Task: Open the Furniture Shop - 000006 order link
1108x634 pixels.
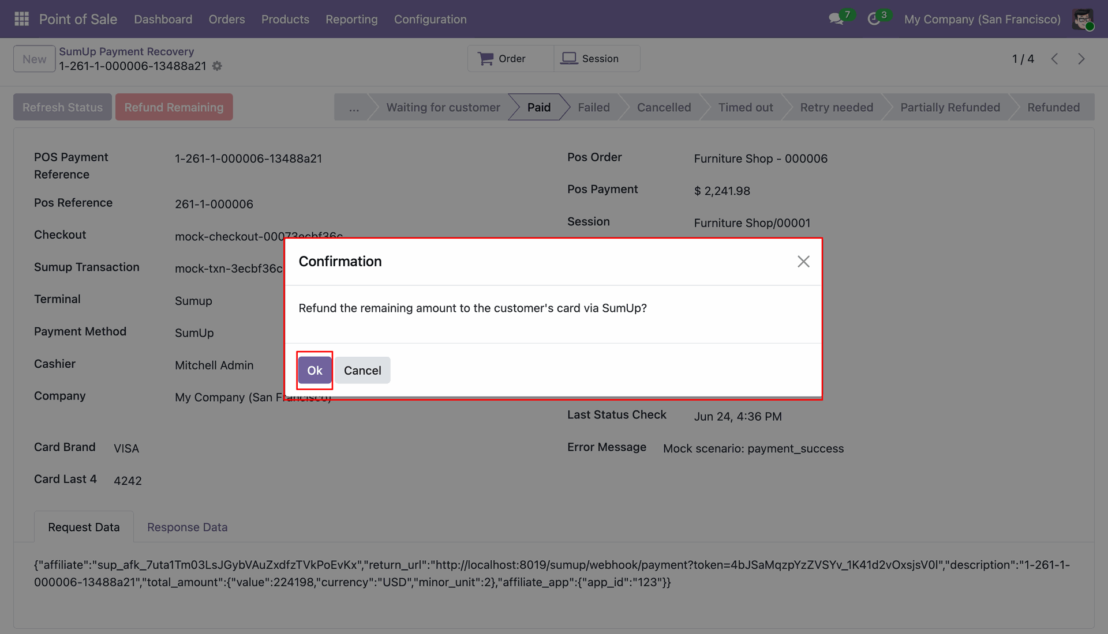Action: [x=761, y=158]
